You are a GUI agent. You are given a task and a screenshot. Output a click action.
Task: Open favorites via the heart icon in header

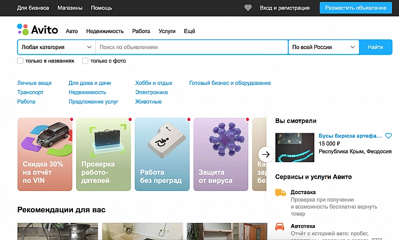click(248, 8)
